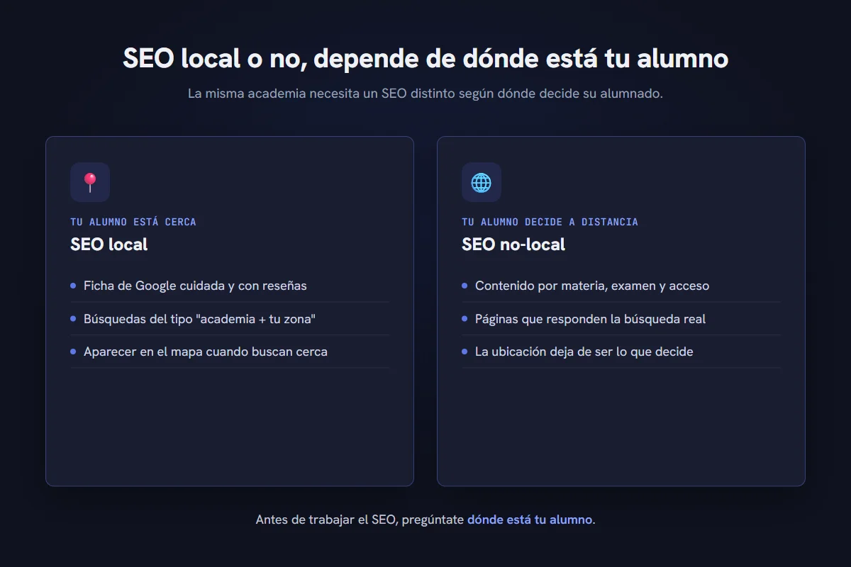Click the 'SEO no-local' card title

tap(513, 245)
